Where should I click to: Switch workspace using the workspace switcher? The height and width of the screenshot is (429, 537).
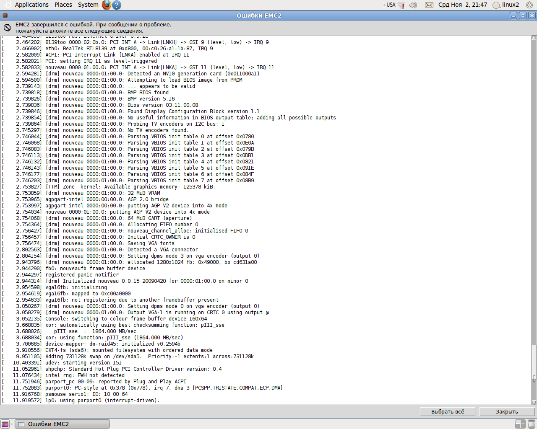tap(520, 424)
